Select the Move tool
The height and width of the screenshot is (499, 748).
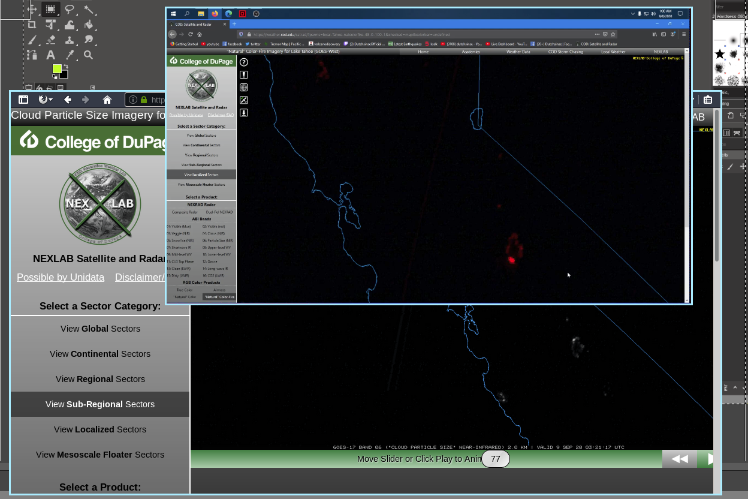pos(32,10)
